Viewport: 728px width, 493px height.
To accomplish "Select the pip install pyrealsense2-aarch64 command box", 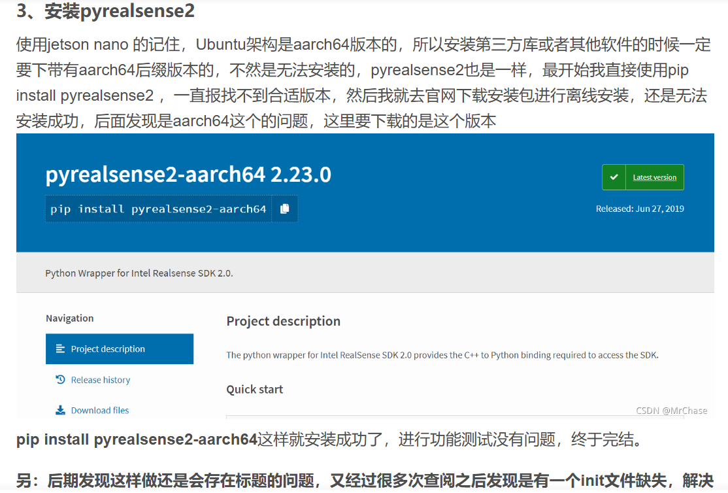I will [160, 208].
